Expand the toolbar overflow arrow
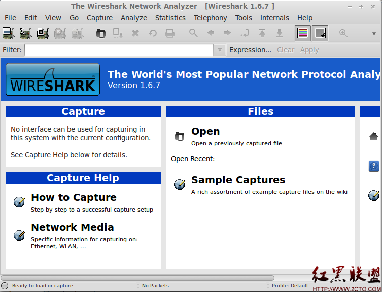 point(374,33)
